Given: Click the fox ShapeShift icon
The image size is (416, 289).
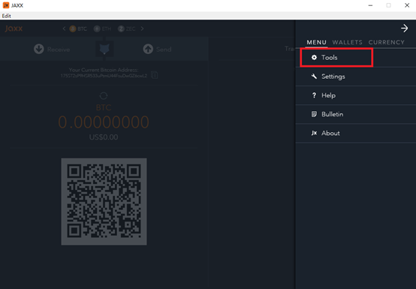Looking at the screenshot, I should pos(104,49).
